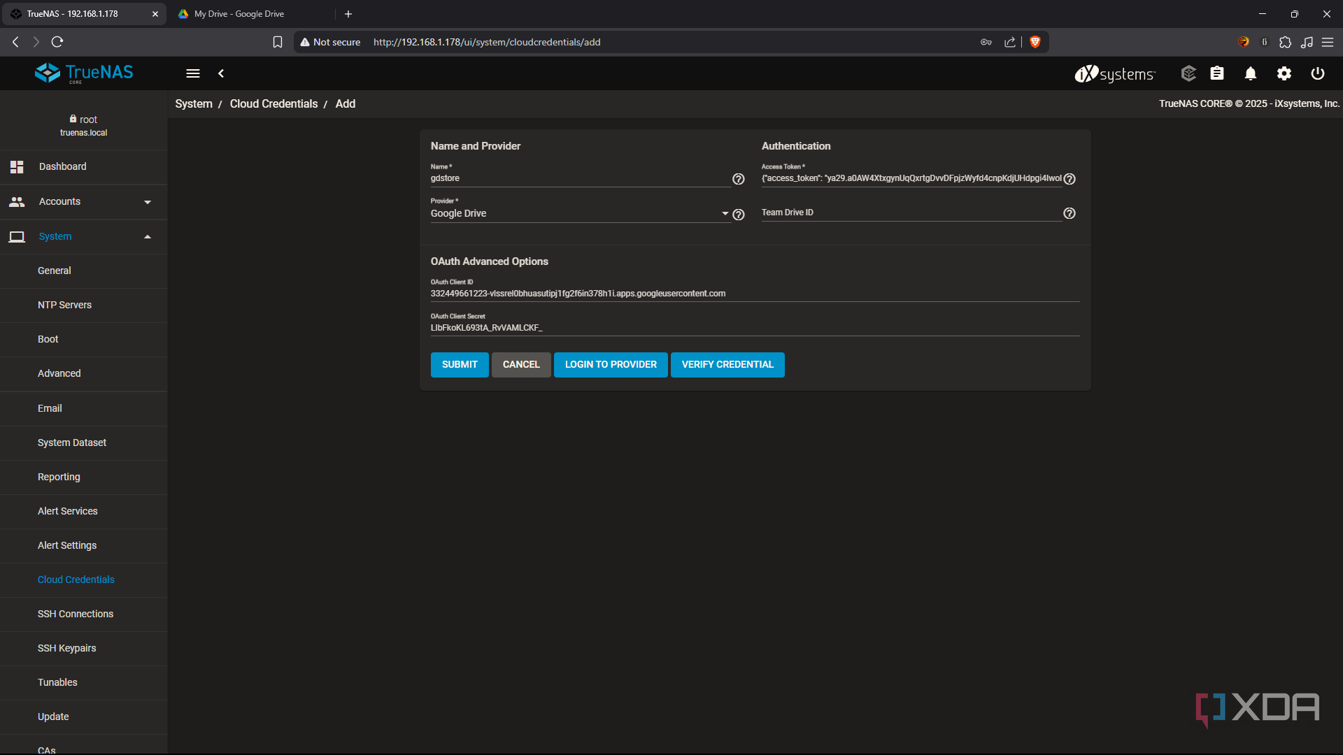Open the alerts bell icon

(x=1251, y=73)
